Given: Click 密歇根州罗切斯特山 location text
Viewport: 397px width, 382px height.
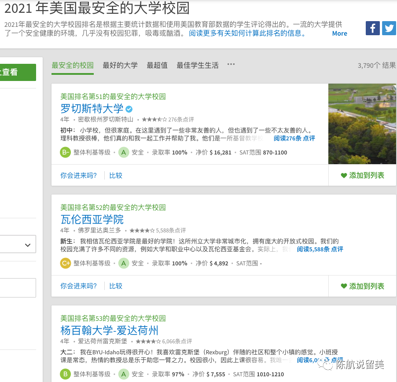Looking at the screenshot, I should [x=106, y=120].
